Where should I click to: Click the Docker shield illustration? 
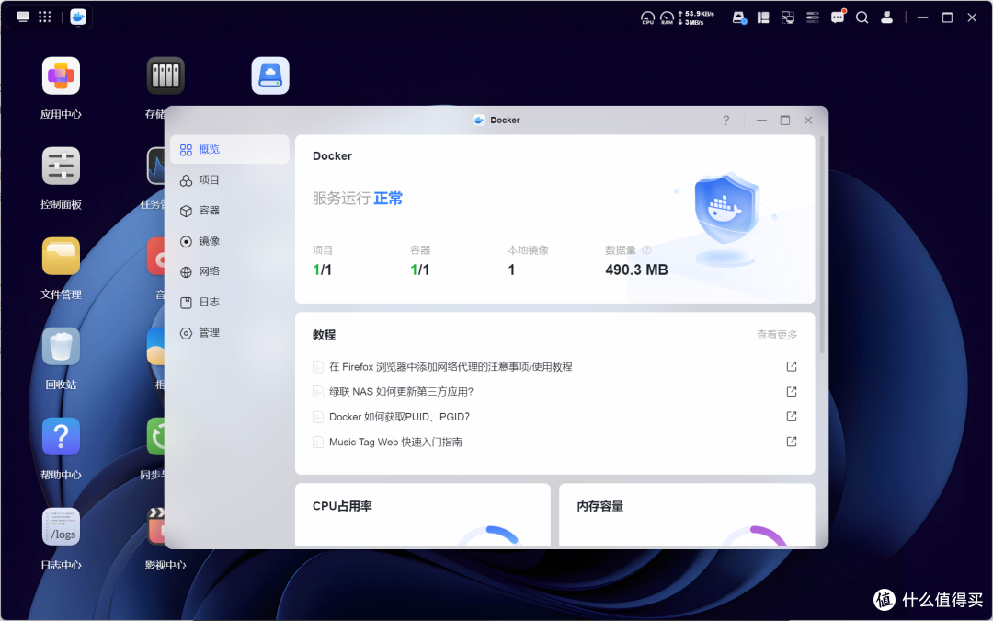click(x=726, y=219)
